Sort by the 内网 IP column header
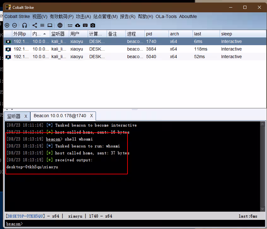The width and height of the screenshot is (267, 229). 37,34
